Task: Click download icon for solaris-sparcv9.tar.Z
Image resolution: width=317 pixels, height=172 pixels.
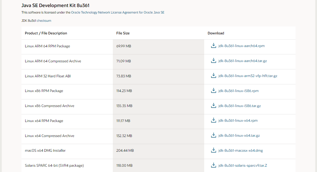Action: click(214, 165)
